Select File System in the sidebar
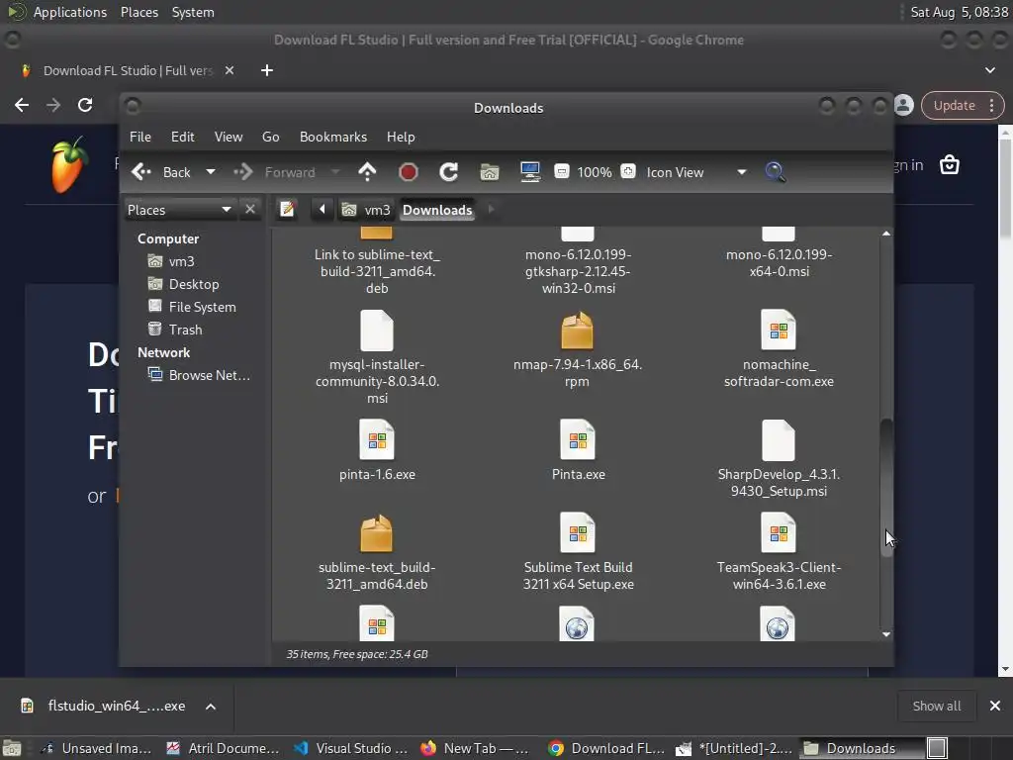The height and width of the screenshot is (760, 1013). 202,307
